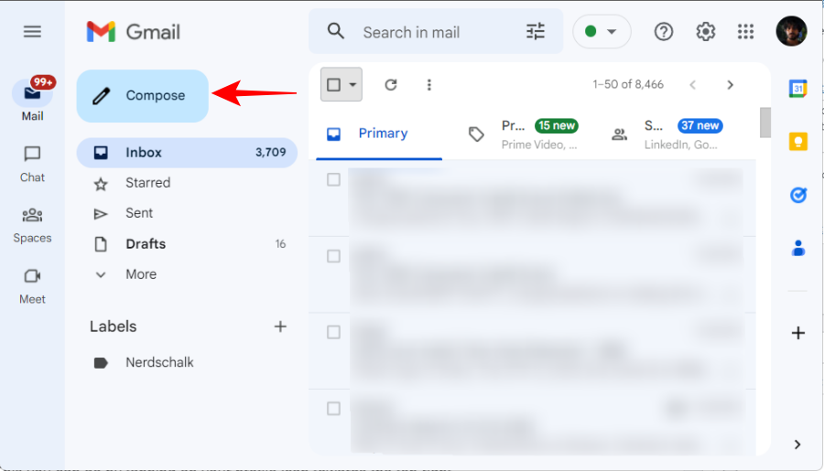Select the fourth email checkbox
Viewport: 824px width, 471px height.
(333, 409)
